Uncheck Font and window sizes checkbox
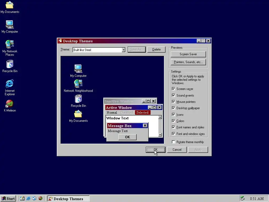The width and height of the screenshot is (269, 202). (173, 134)
